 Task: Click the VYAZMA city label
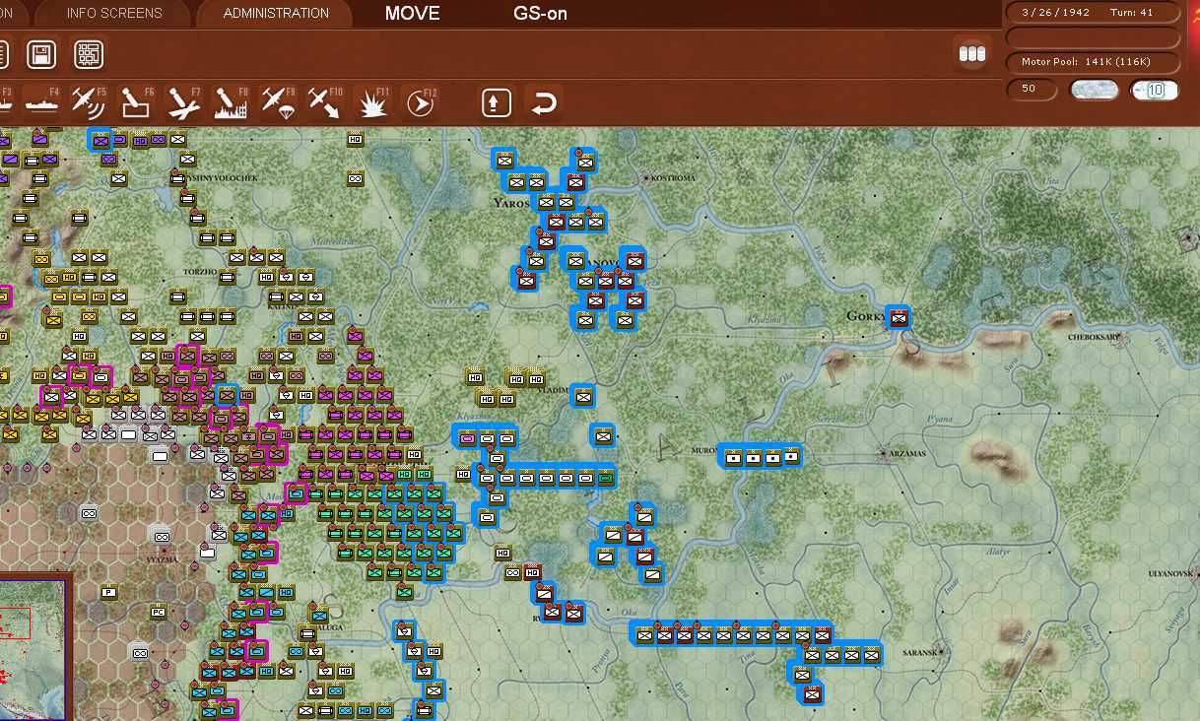tap(164, 559)
